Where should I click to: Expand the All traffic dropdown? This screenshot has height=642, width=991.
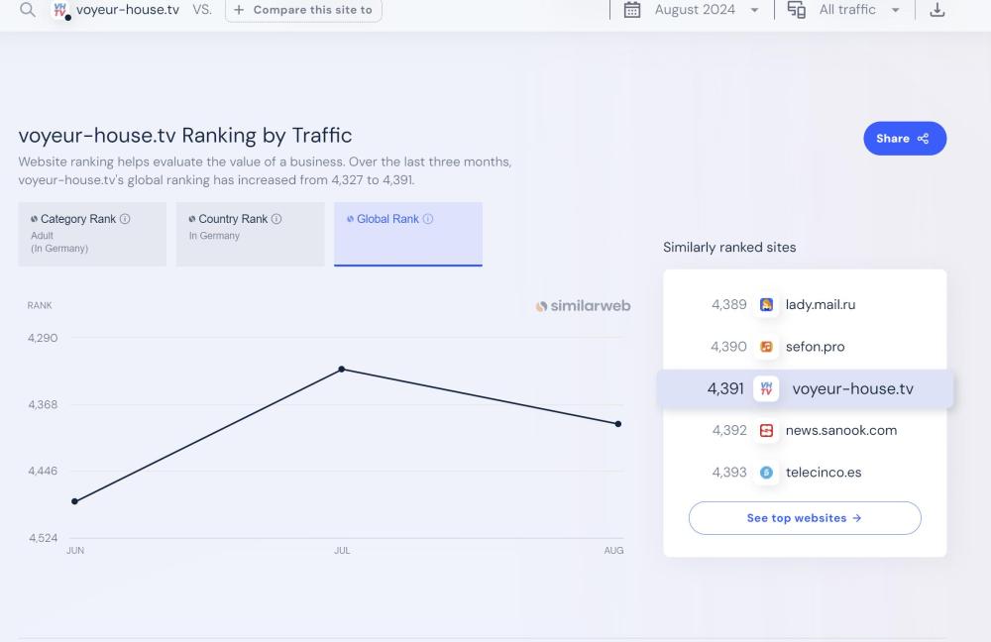tap(858, 10)
